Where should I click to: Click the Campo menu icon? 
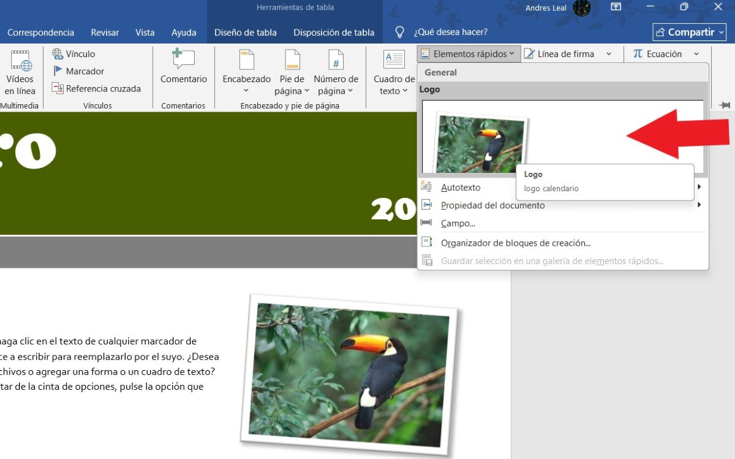point(426,223)
